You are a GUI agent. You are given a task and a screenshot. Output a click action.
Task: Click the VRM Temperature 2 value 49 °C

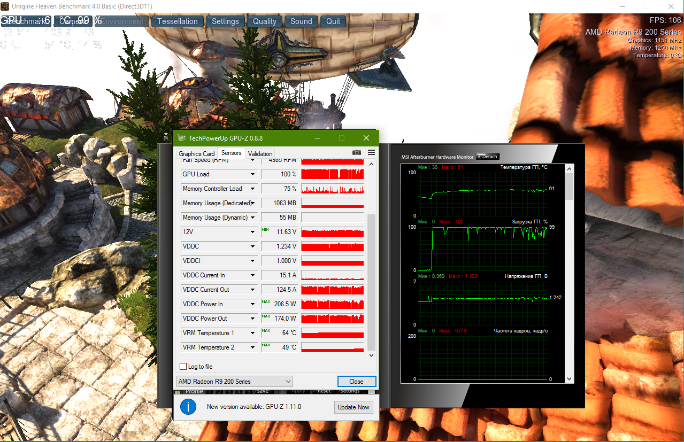279,347
